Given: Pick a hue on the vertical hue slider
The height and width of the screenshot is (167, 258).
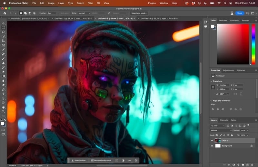Looking at the screenshot, I should (253, 44).
